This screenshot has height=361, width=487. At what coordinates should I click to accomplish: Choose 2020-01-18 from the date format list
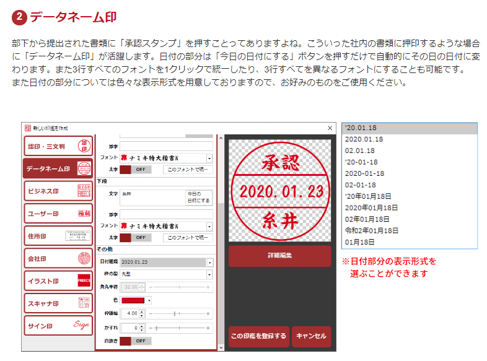364,173
